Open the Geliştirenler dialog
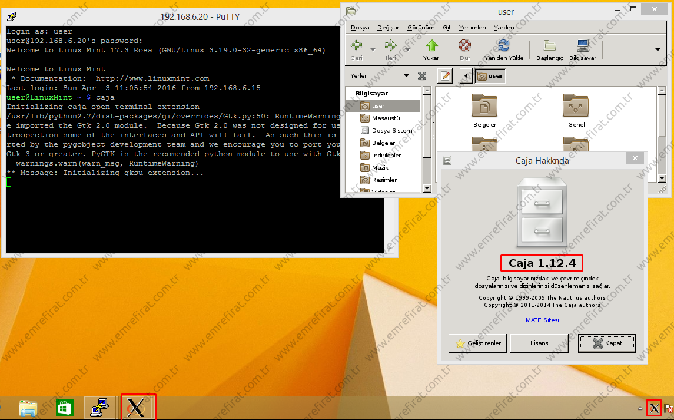The width and height of the screenshot is (674, 420). click(x=477, y=343)
